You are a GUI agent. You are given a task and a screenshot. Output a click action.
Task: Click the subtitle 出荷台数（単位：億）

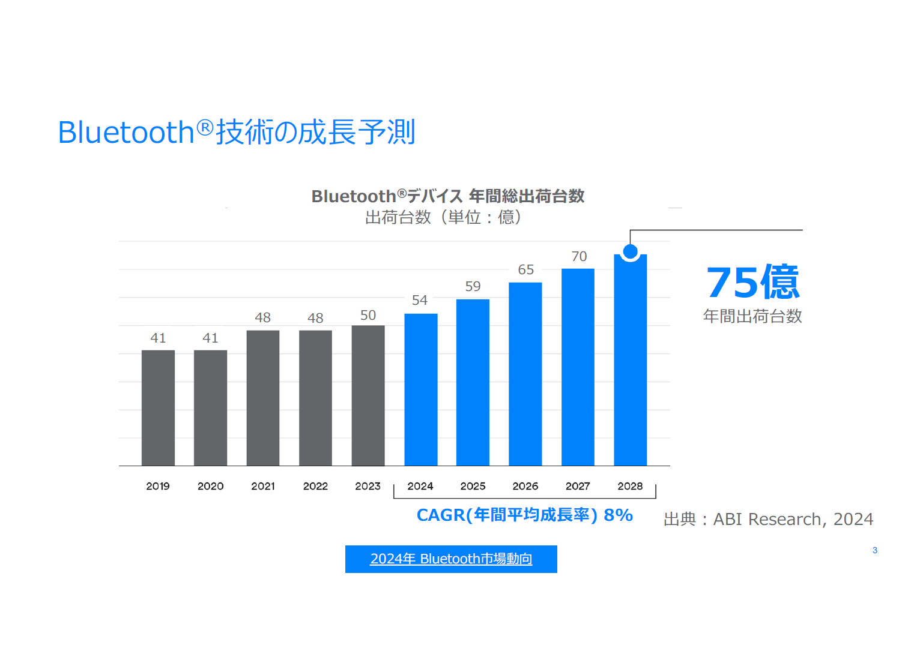click(x=443, y=217)
